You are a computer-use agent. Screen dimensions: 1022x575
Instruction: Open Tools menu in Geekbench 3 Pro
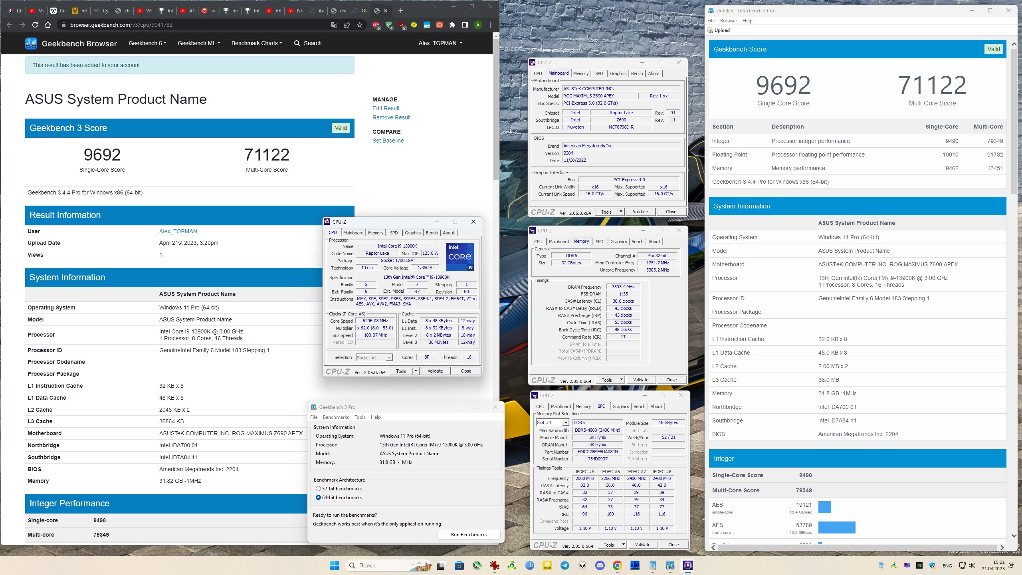[x=360, y=417]
